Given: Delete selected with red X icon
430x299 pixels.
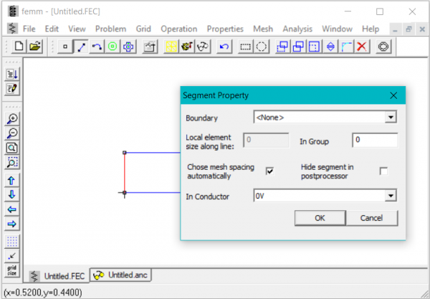Looking at the screenshot, I should [x=362, y=47].
